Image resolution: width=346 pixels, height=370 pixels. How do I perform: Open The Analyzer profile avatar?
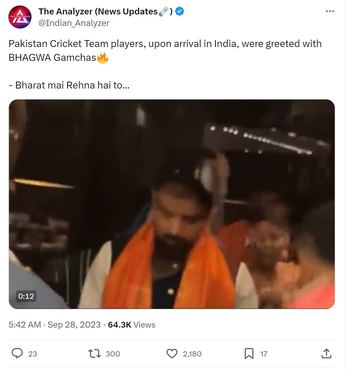[20, 17]
